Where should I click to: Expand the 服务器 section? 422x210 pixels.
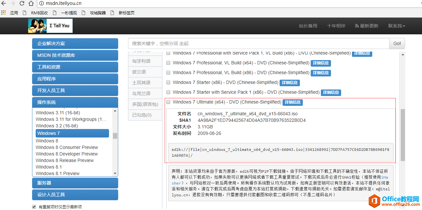(75, 183)
